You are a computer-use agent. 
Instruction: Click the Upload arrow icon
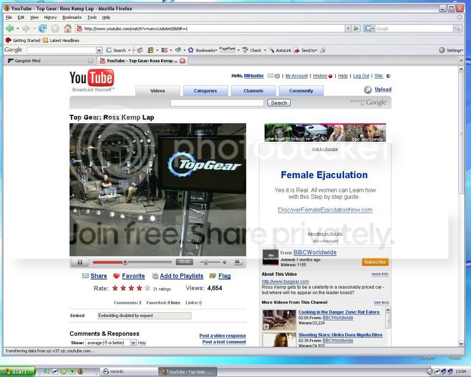coord(368,90)
